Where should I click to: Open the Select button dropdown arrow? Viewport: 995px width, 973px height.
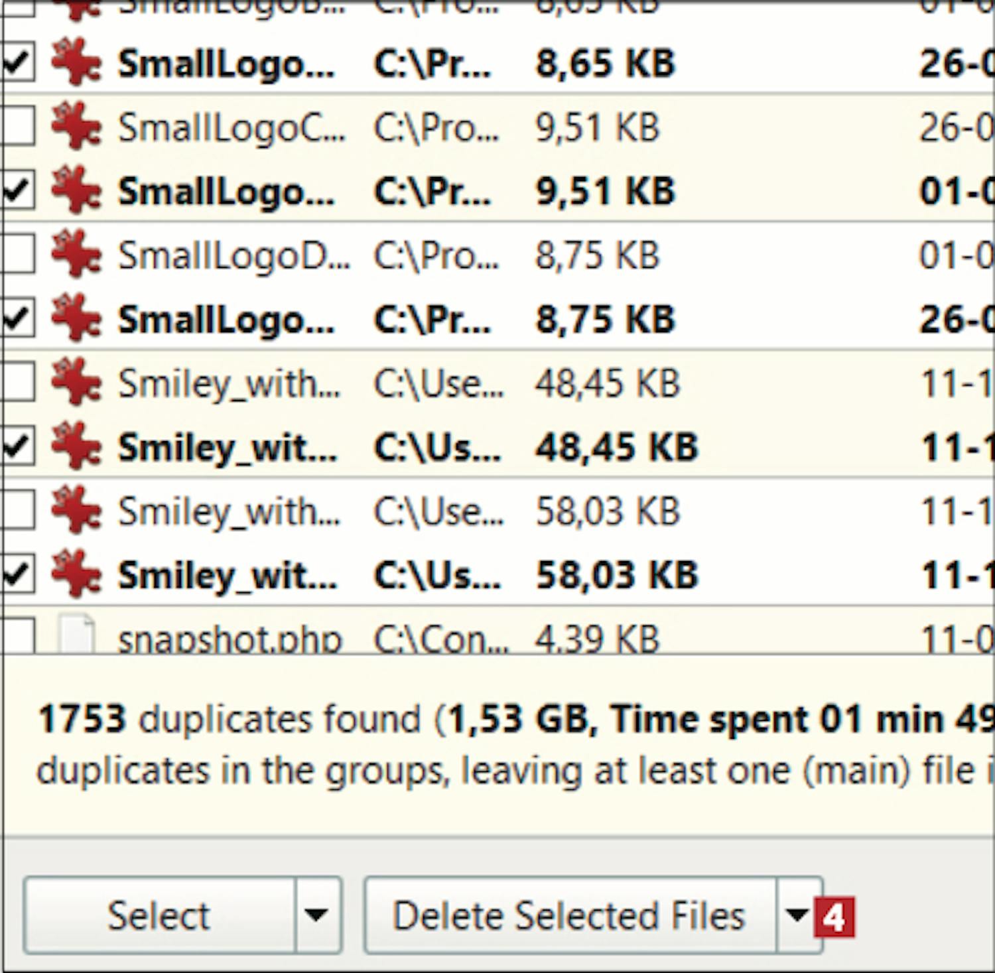pos(318,915)
